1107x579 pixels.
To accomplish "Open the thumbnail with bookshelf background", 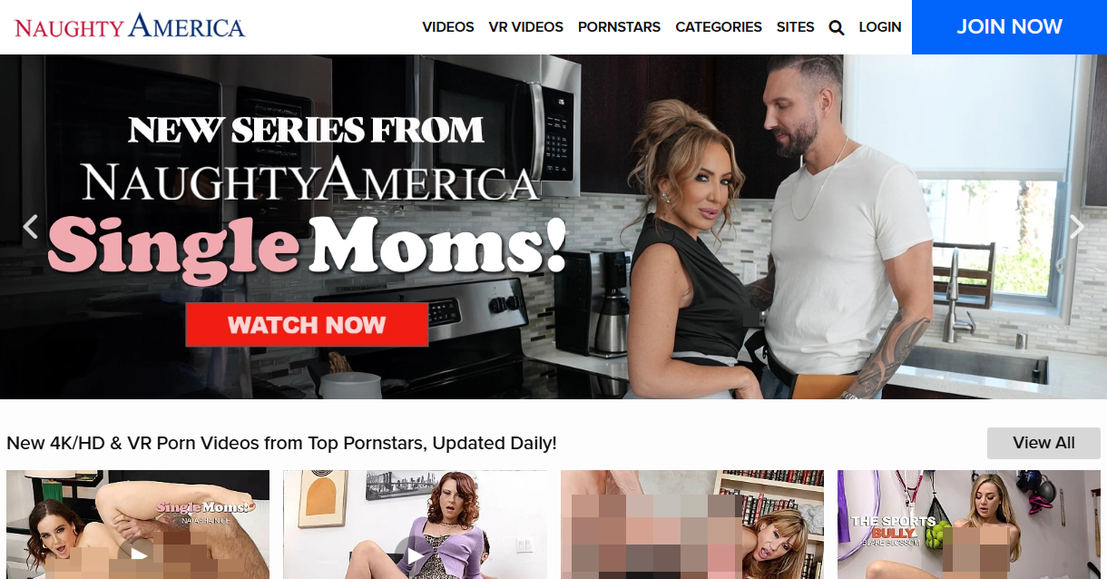I will [x=692, y=525].
